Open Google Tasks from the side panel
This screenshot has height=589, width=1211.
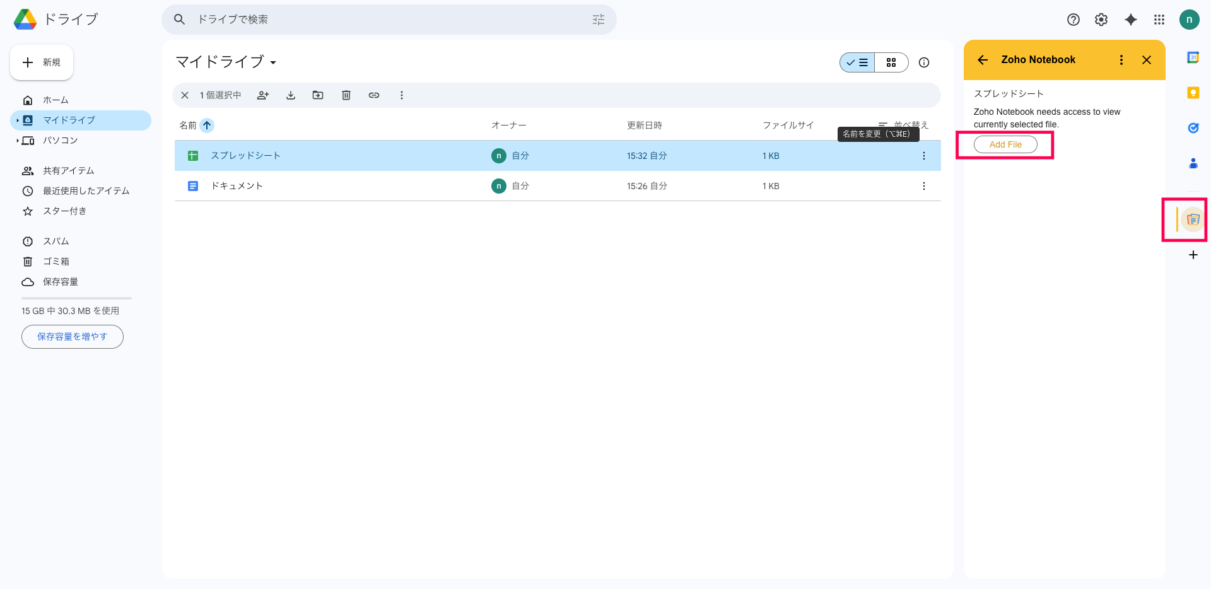click(x=1193, y=128)
